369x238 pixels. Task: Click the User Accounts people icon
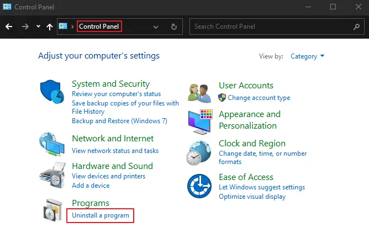[199, 93]
